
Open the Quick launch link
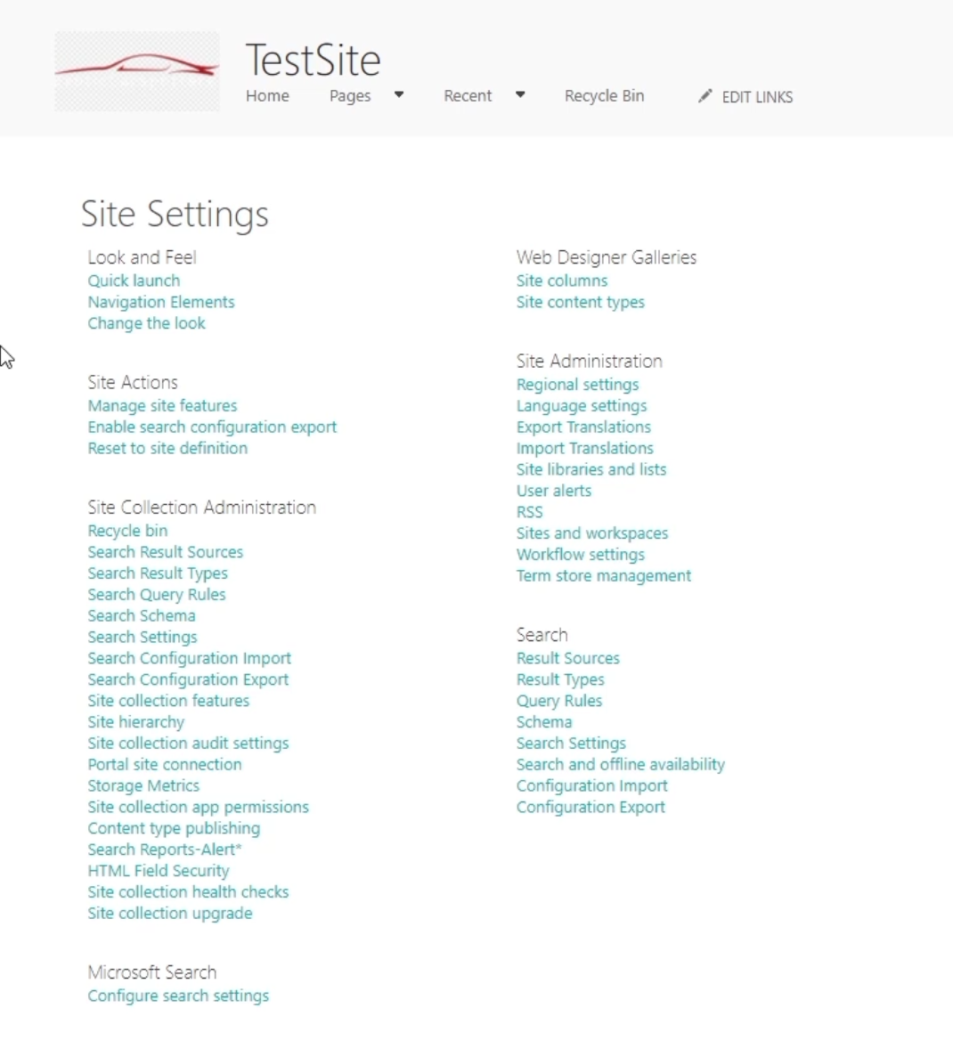(x=134, y=281)
